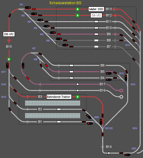Toggle the vertical signal on the B17 loop

[23, 66]
